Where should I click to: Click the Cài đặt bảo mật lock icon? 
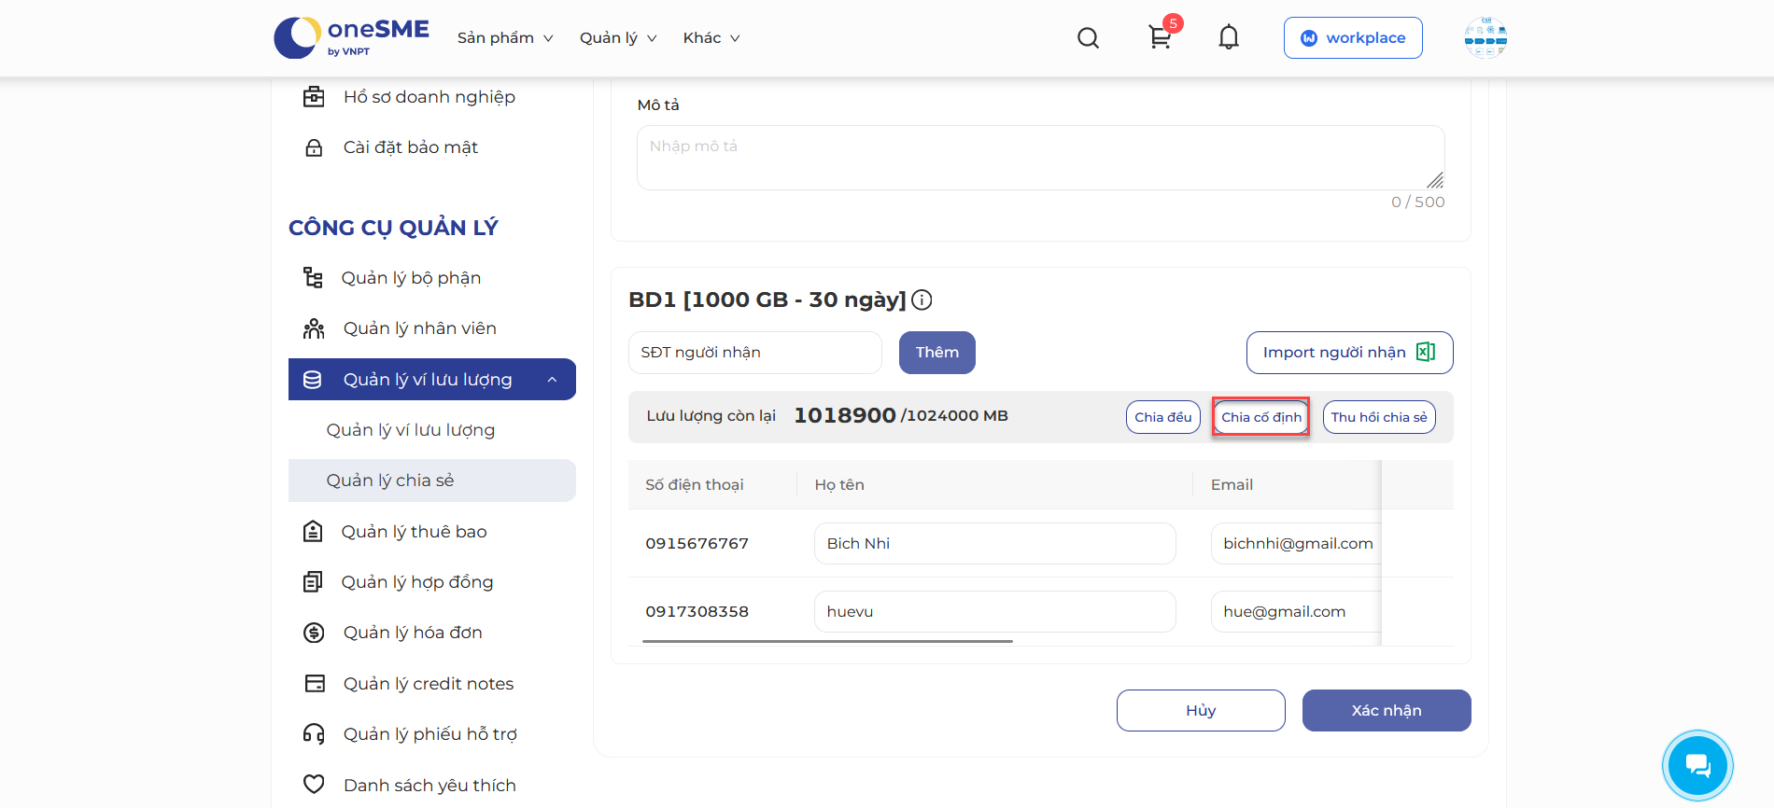pyautogui.click(x=314, y=147)
